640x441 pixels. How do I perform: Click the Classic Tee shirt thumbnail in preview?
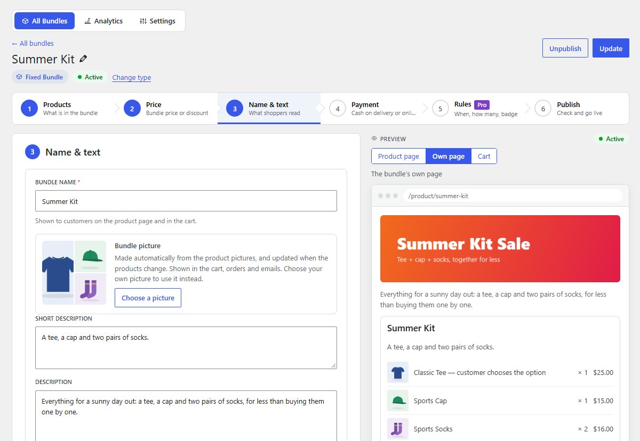coord(398,372)
